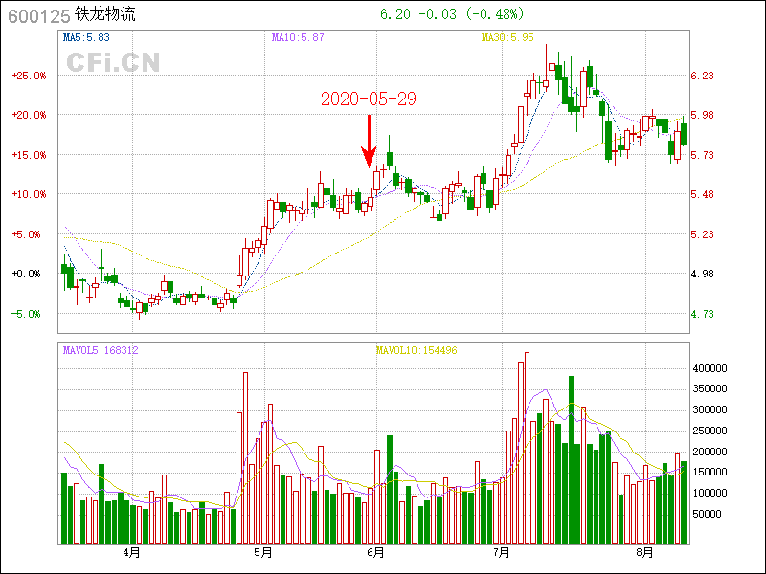Click the 6.23 price axis label
The height and width of the screenshot is (574, 766).
[702, 76]
